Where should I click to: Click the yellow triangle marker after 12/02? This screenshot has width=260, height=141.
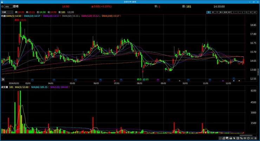(x=239, y=81)
